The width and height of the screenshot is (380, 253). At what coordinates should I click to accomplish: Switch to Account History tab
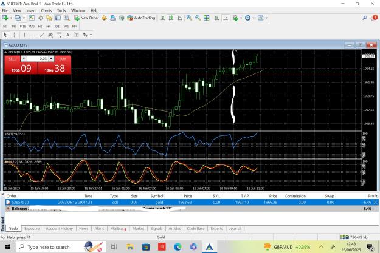point(60,228)
